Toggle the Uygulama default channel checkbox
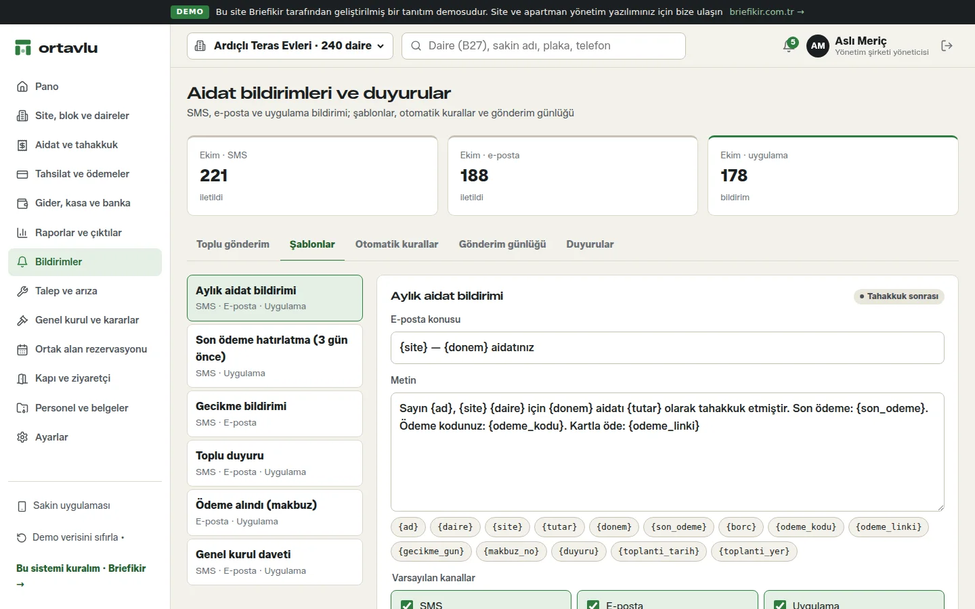 tap(780, 605)
